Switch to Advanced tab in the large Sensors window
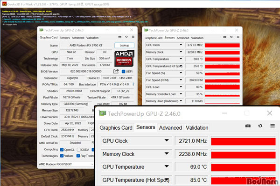280x186 pixels. pos(170,128)
